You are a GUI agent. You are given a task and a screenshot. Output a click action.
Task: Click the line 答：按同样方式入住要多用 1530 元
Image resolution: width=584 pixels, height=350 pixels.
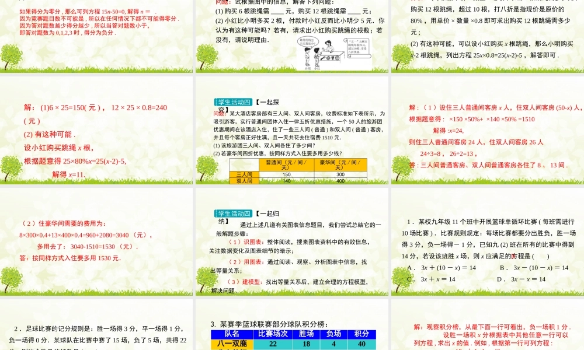[x=70, y=258]
